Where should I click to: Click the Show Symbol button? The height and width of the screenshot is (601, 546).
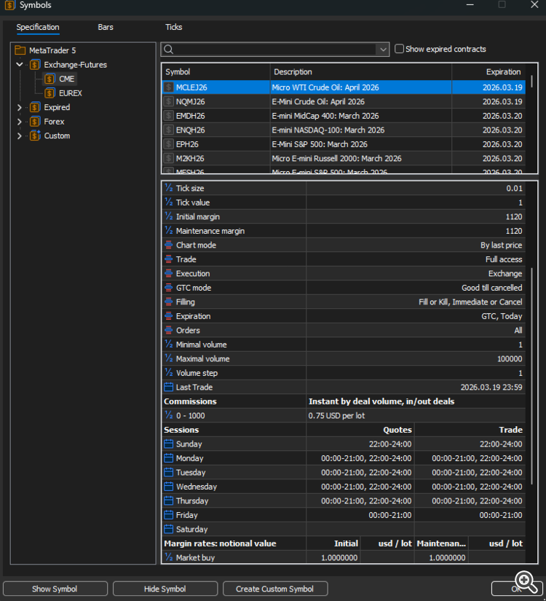coord(55,589)
